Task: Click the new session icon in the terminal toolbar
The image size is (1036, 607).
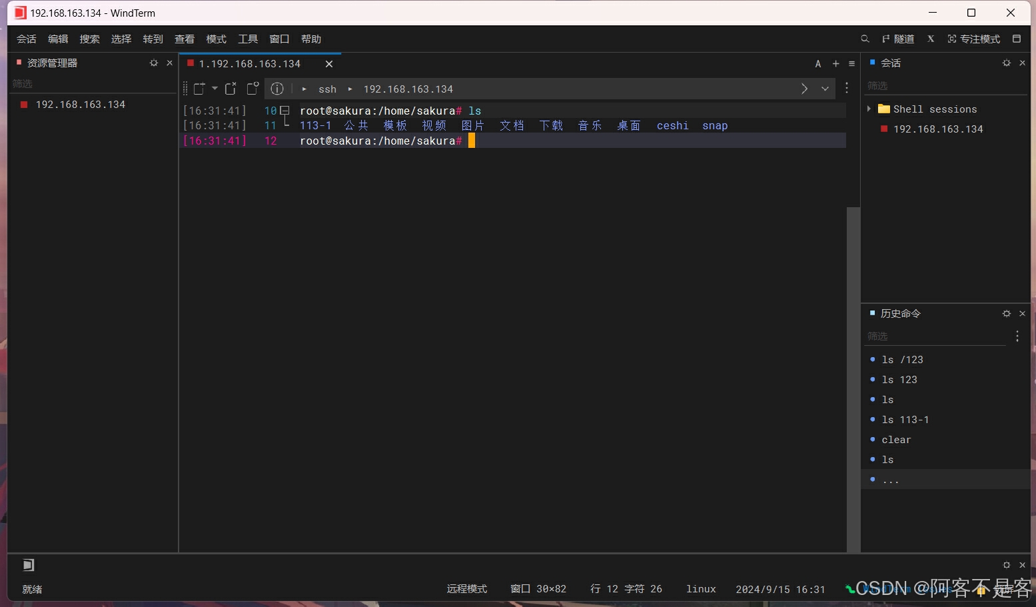Action: point(199,89)
